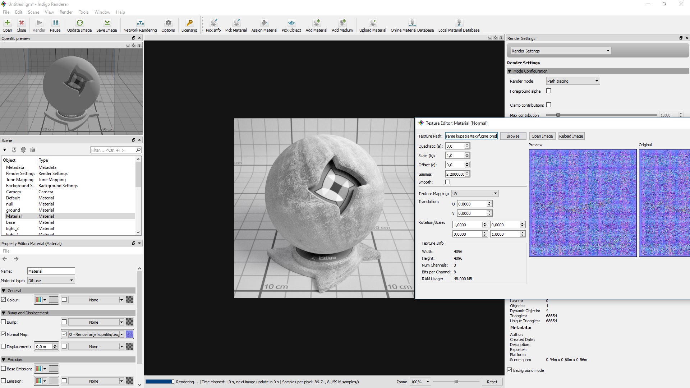Image resolution: width=690 pixels, height=388 pixels.
Task: Open the Tools menu
Action: [x=83, y=12]
